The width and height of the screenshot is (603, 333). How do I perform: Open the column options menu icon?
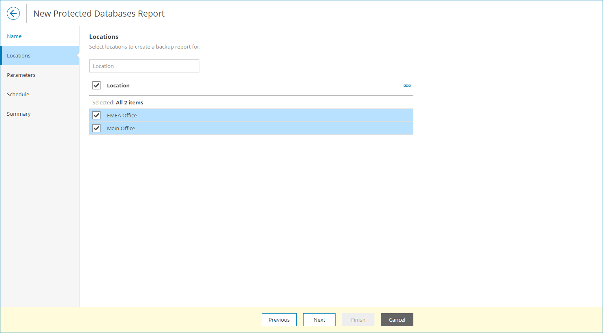407,85
